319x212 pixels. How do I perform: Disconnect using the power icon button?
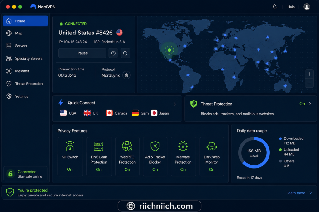(x=113, y=53)
